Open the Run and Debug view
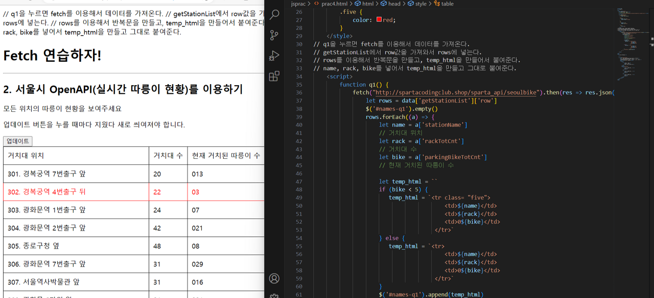 [274, 56]
